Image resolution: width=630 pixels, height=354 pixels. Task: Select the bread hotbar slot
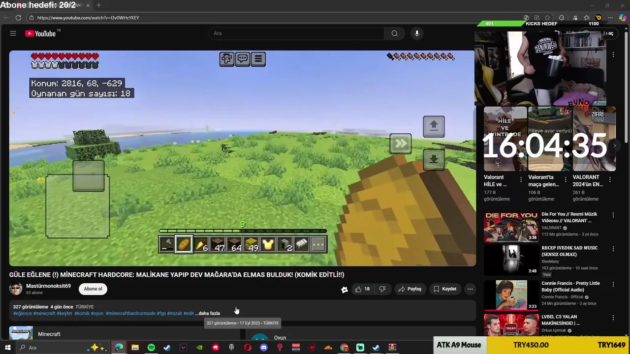point(184,244)
